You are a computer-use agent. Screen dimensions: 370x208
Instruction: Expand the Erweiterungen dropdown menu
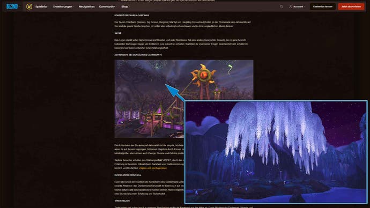[63, 6]
